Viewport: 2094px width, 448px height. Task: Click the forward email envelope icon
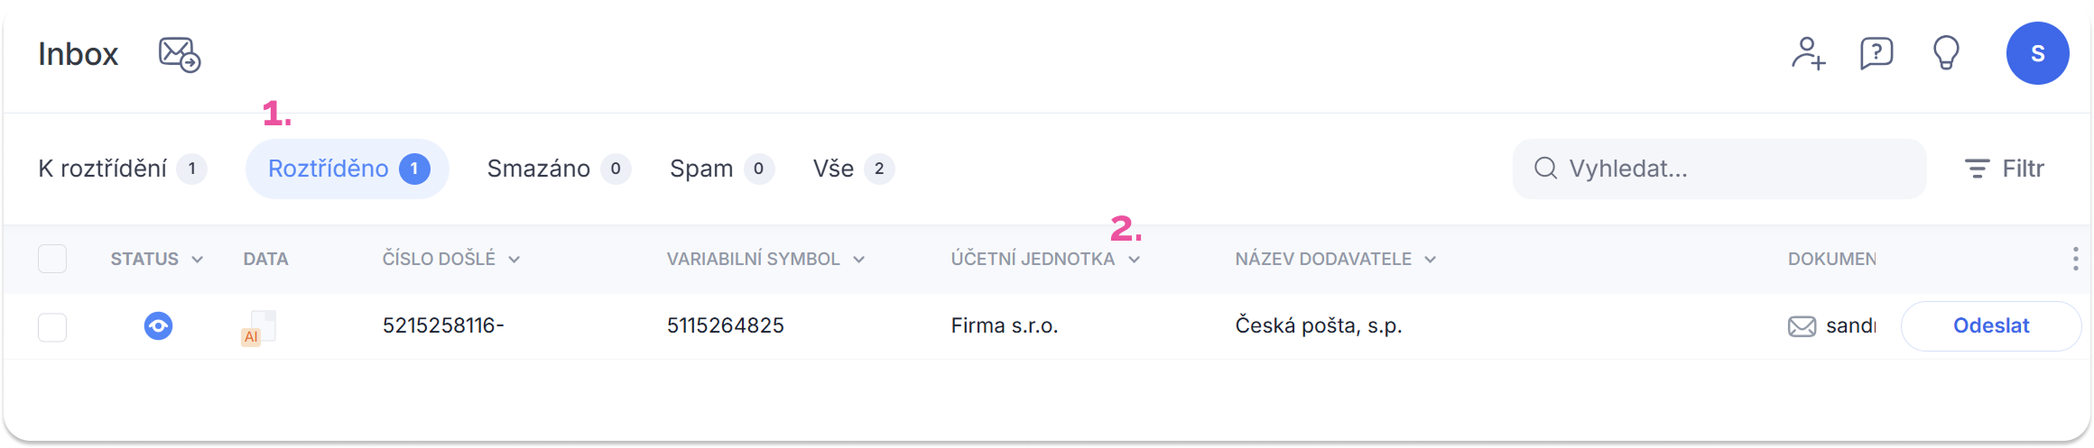coord(180,54)
